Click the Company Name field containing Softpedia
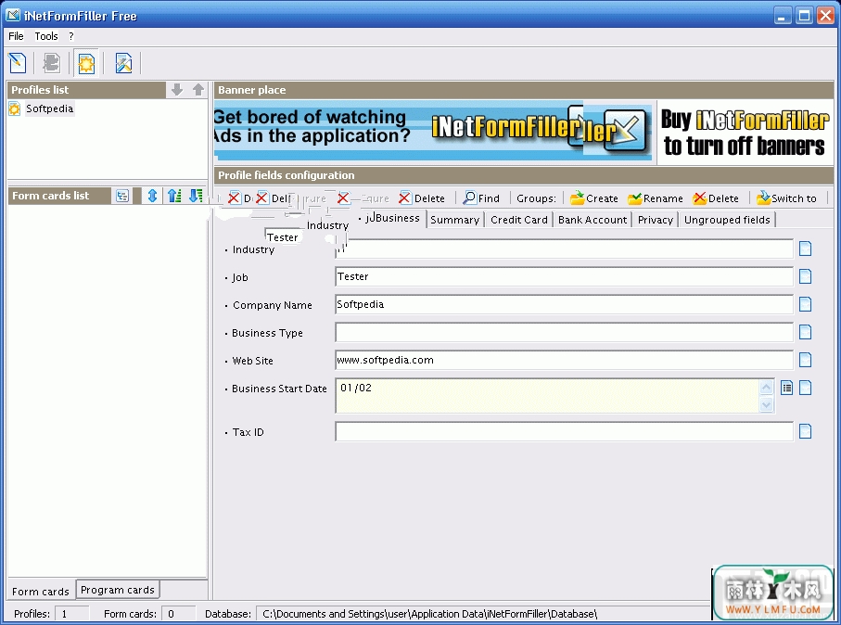The image size is (841, 625). point(564,304)
